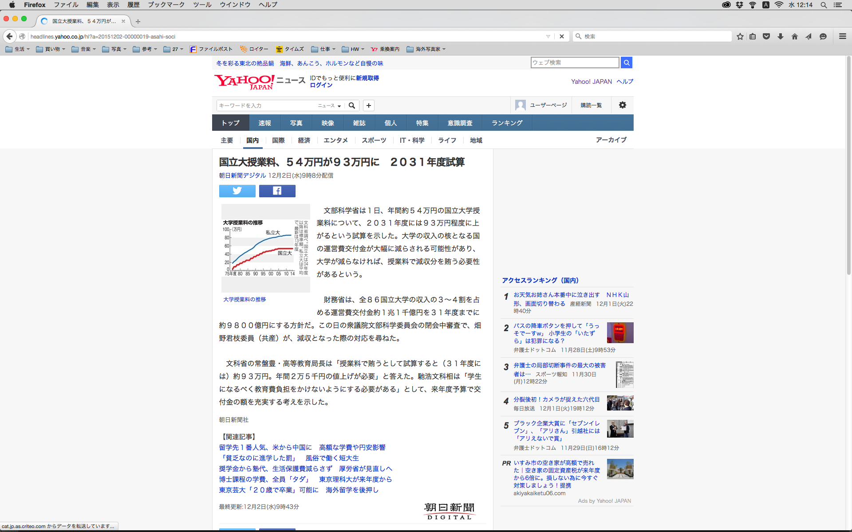Open Firefox hamburger menu
The image size is (852, 532).
point(842,36)
